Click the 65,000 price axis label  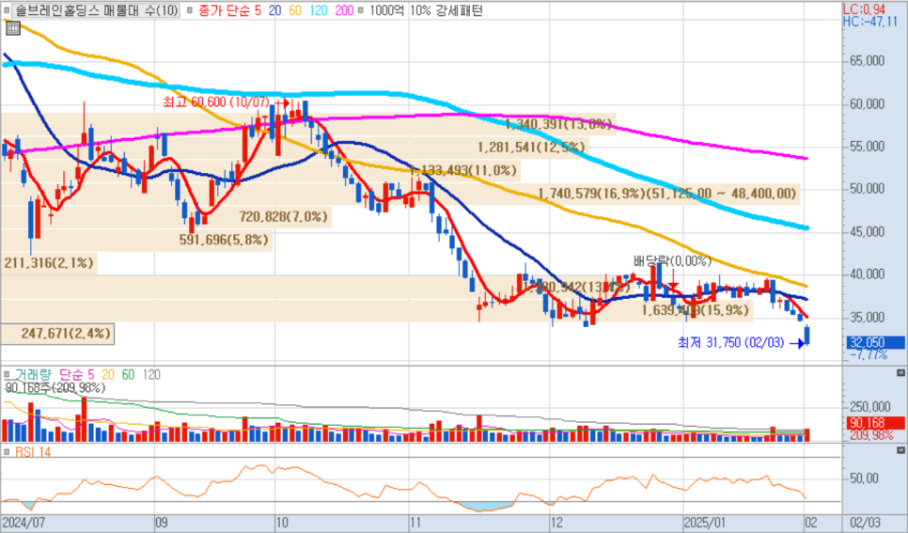click(867, 61)
